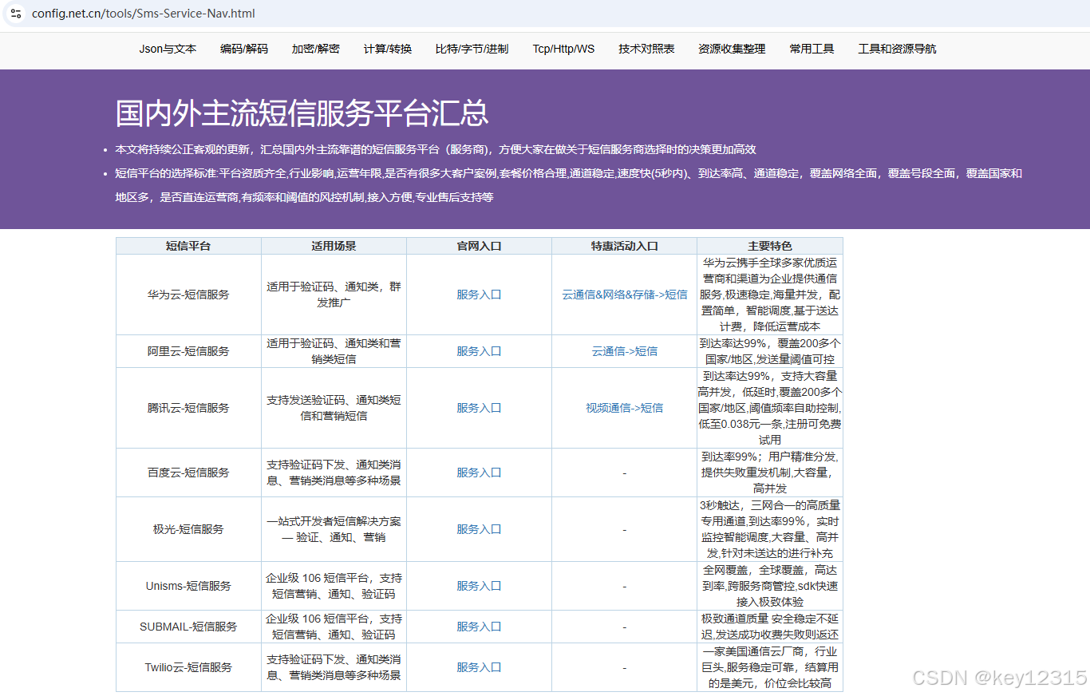Click 百度云 feature text 用户精准分发
Screen dimensions: 1090x696
(804, 457)
